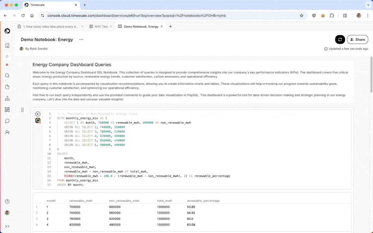Close the Demo Notebook: Energy tab
The image size is (373, 233).
click(162, 27)
